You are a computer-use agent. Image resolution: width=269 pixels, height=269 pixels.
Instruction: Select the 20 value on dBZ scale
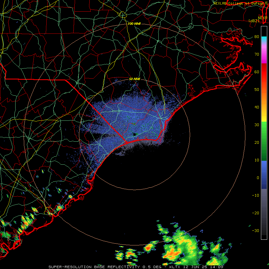coord(257,142)
